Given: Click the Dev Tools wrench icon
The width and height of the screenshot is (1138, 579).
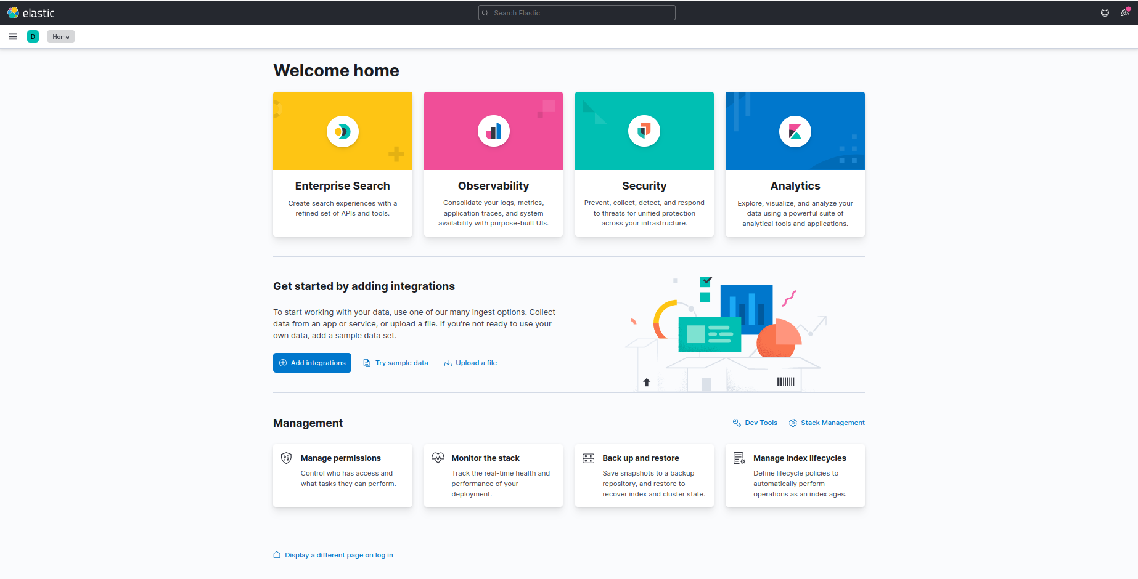Looking at the screenshot, I should pyautogui.click(x=736, y=423).
